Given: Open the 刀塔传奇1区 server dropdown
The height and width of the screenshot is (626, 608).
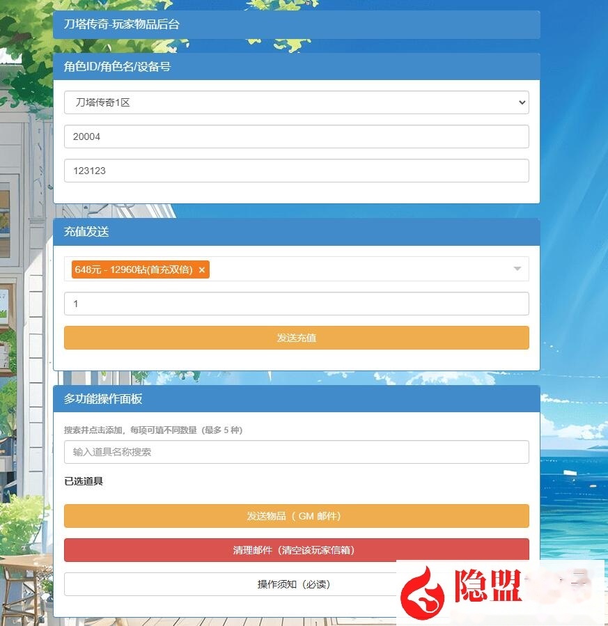Looking at the screenshot, I should (x=296, y=102).
